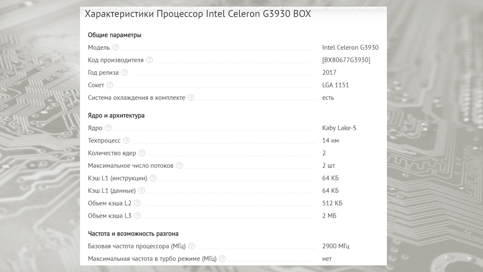The width and height of the screenshot is (483, 272).
Task: Show hint for Максимальное число потоков
Action: [x=179, y=166]
